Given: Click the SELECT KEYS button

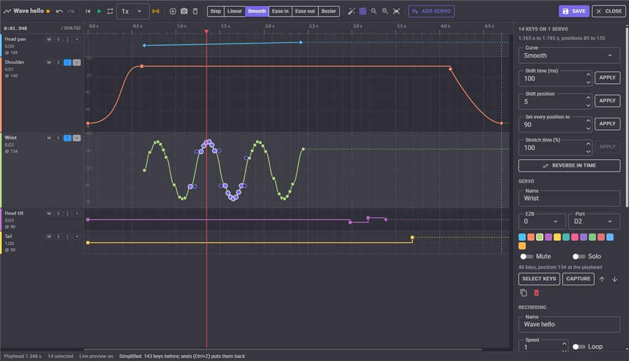Looking at the screenshot, I should 539,279.
